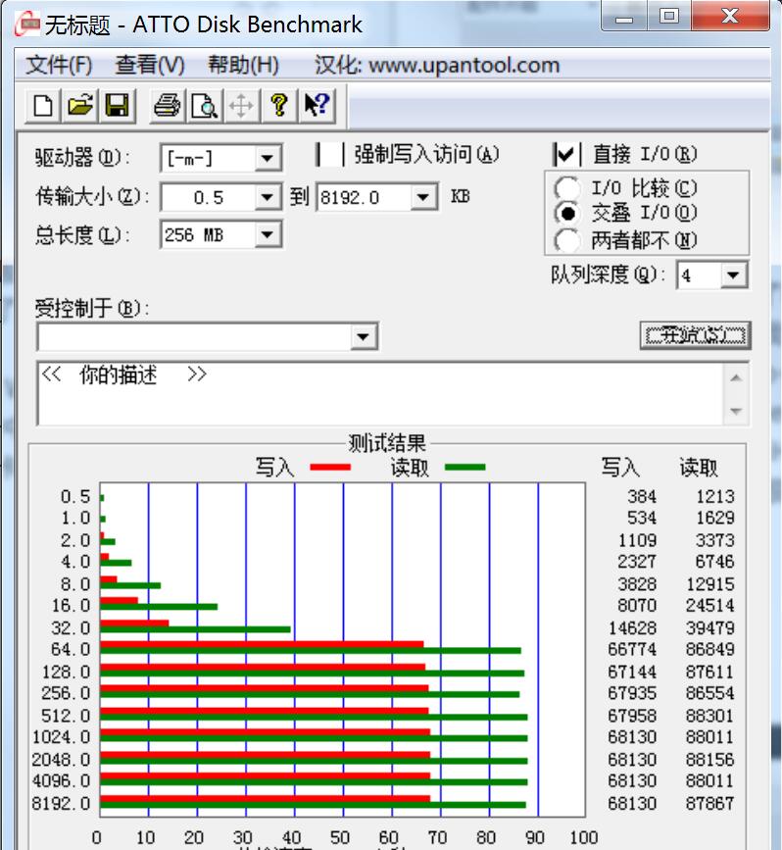Open print preview magnifier icon

click(204, 105)
